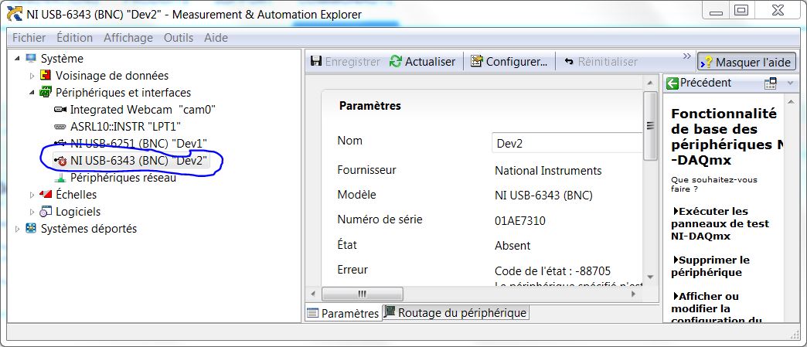
Task: Click the Nom input field
Action: point(567,143)
